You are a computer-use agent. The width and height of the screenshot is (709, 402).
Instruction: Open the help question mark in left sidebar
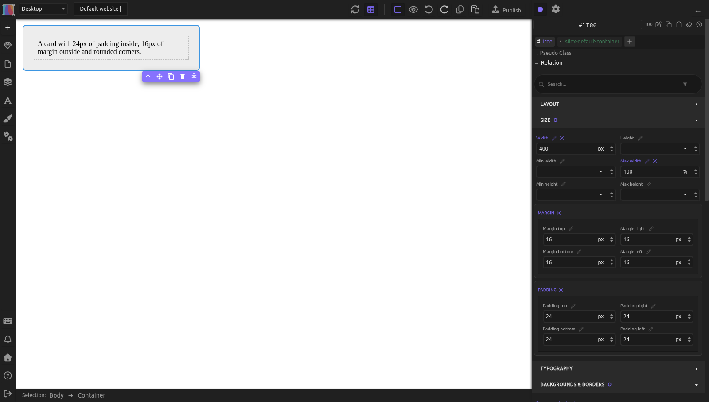[8, 375]
